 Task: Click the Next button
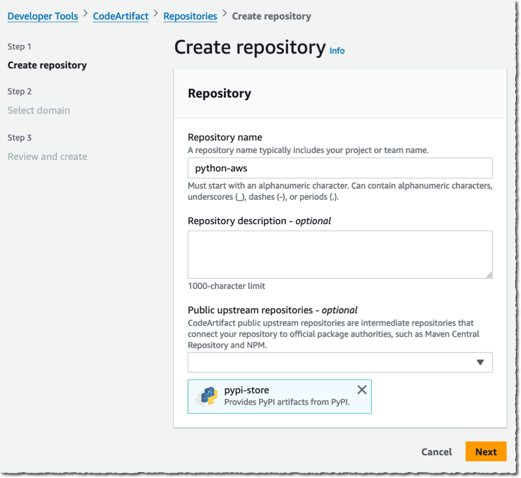pyautogui.click(x=486, y=451)
